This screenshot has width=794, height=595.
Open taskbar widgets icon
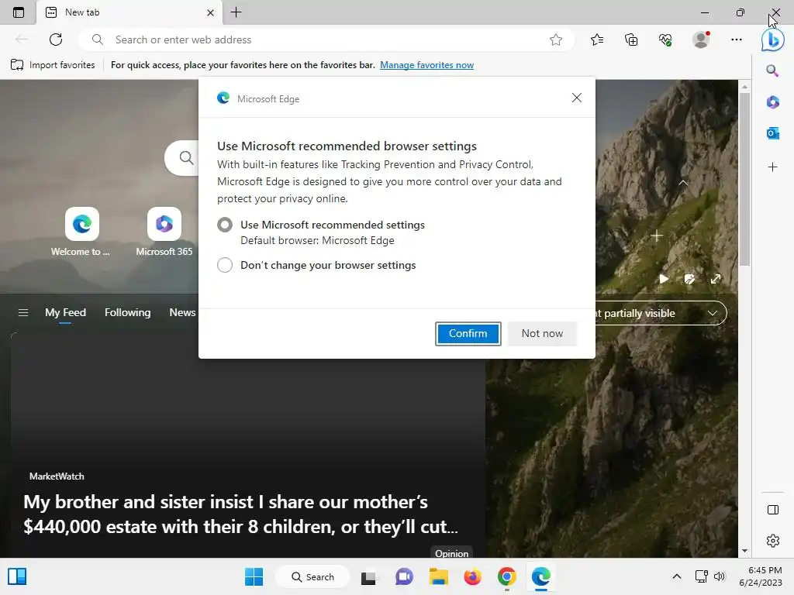[17, 576]
